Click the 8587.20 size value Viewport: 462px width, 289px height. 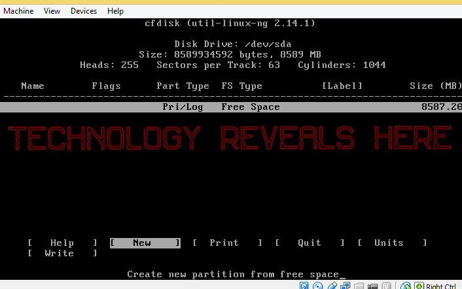click(441, 107)
